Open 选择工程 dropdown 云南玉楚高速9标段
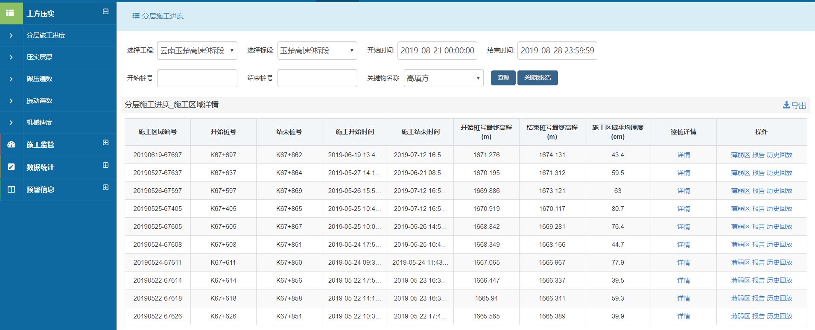Screen dimensions: 815x330 pyautogui.click(x=197, y=50)
